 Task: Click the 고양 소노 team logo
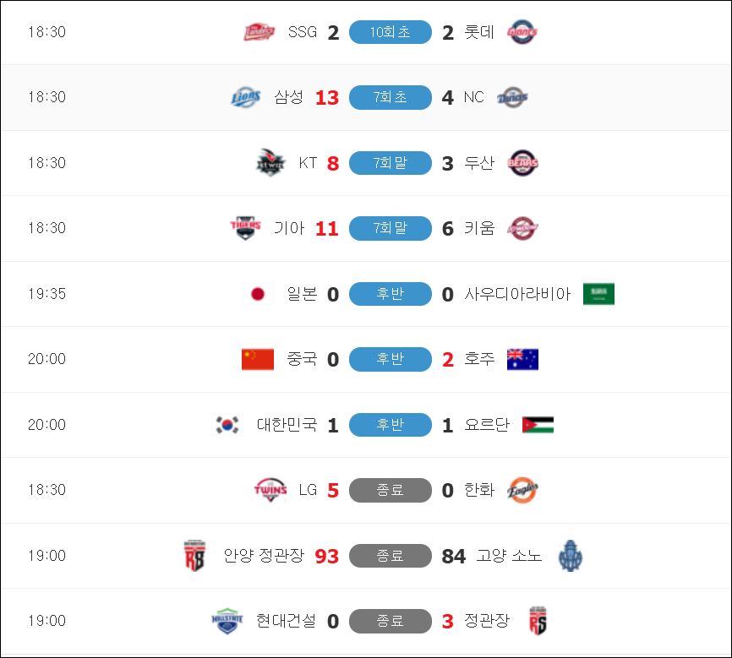pos(570,556)
